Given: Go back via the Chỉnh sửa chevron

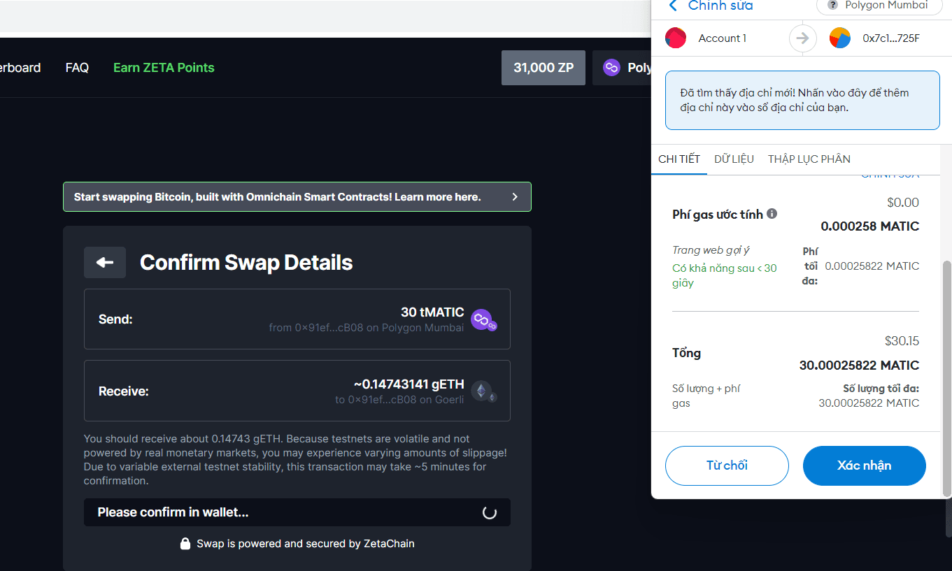Looking at the screenshot, I should tap(674, 6).
